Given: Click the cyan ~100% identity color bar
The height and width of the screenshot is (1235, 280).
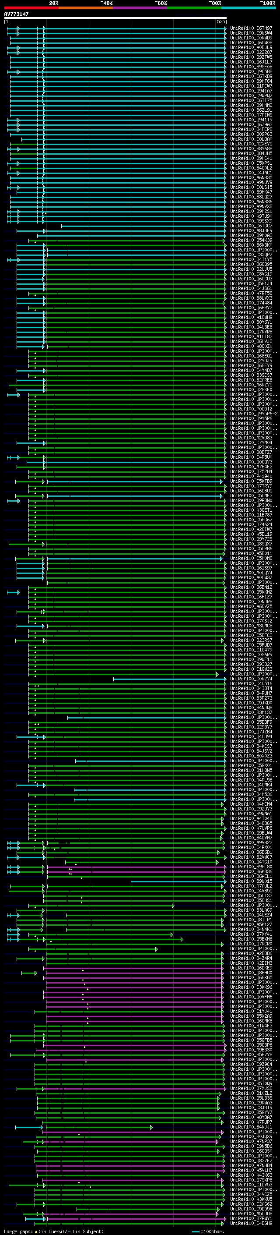Looking at the screenshot, I should pos(249,8).
